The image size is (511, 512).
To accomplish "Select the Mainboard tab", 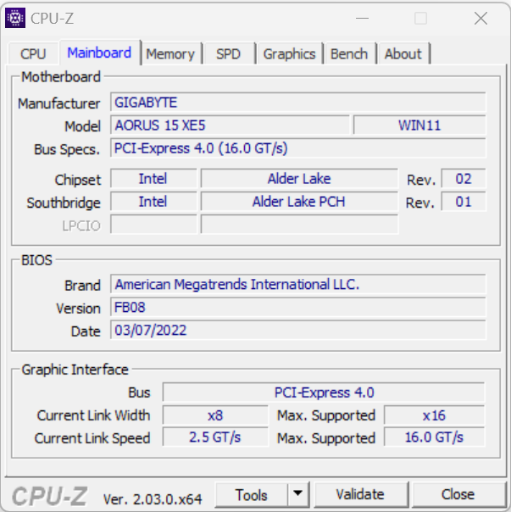I will [x=100, y=53].
